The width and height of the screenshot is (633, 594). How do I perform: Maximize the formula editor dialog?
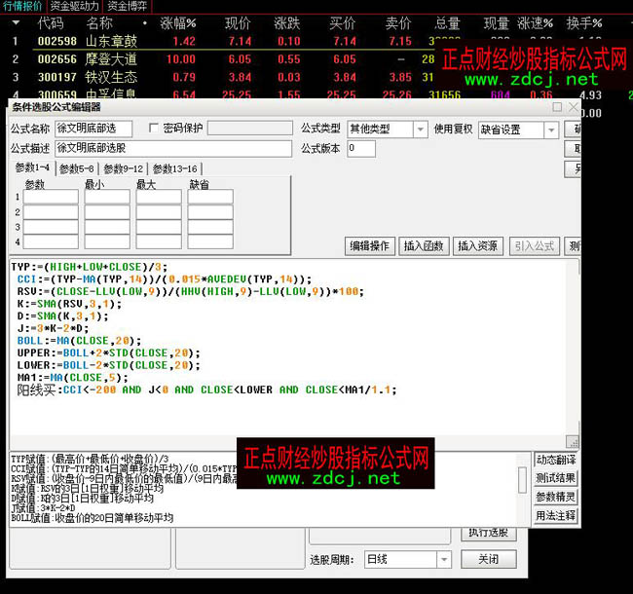pyautogui.click(x=557, y=107)
